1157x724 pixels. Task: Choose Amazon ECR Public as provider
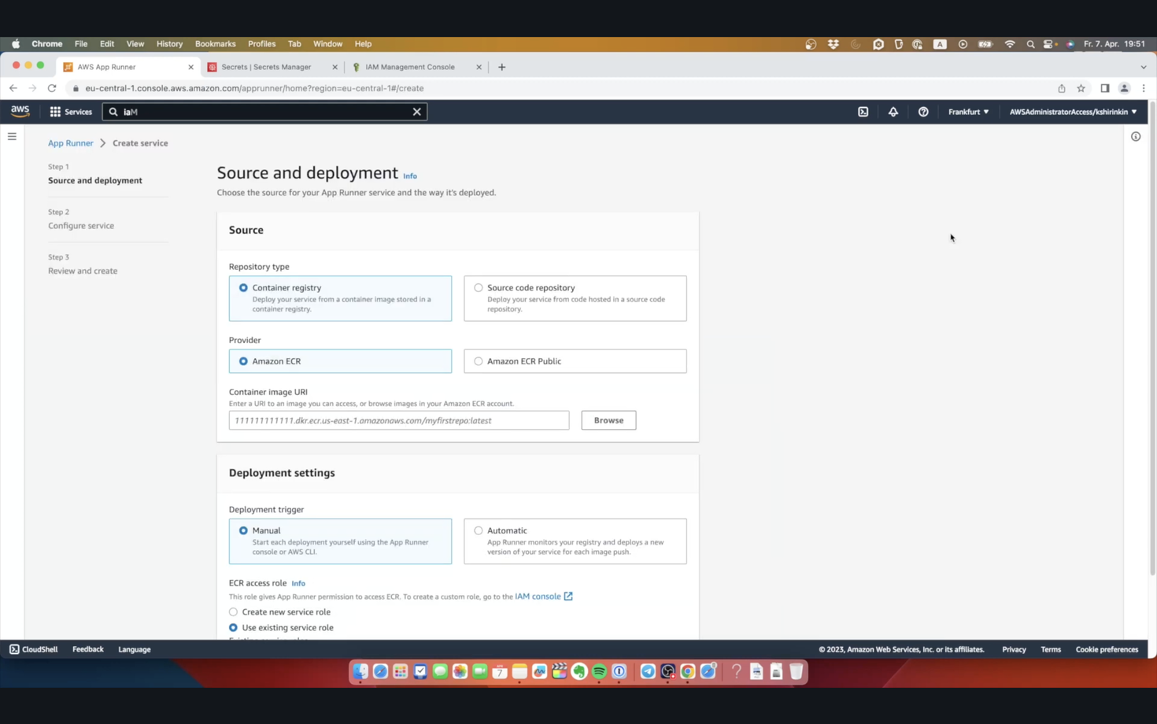click(575, 361)
